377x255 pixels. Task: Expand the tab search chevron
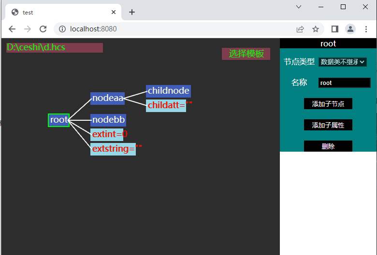299,7
